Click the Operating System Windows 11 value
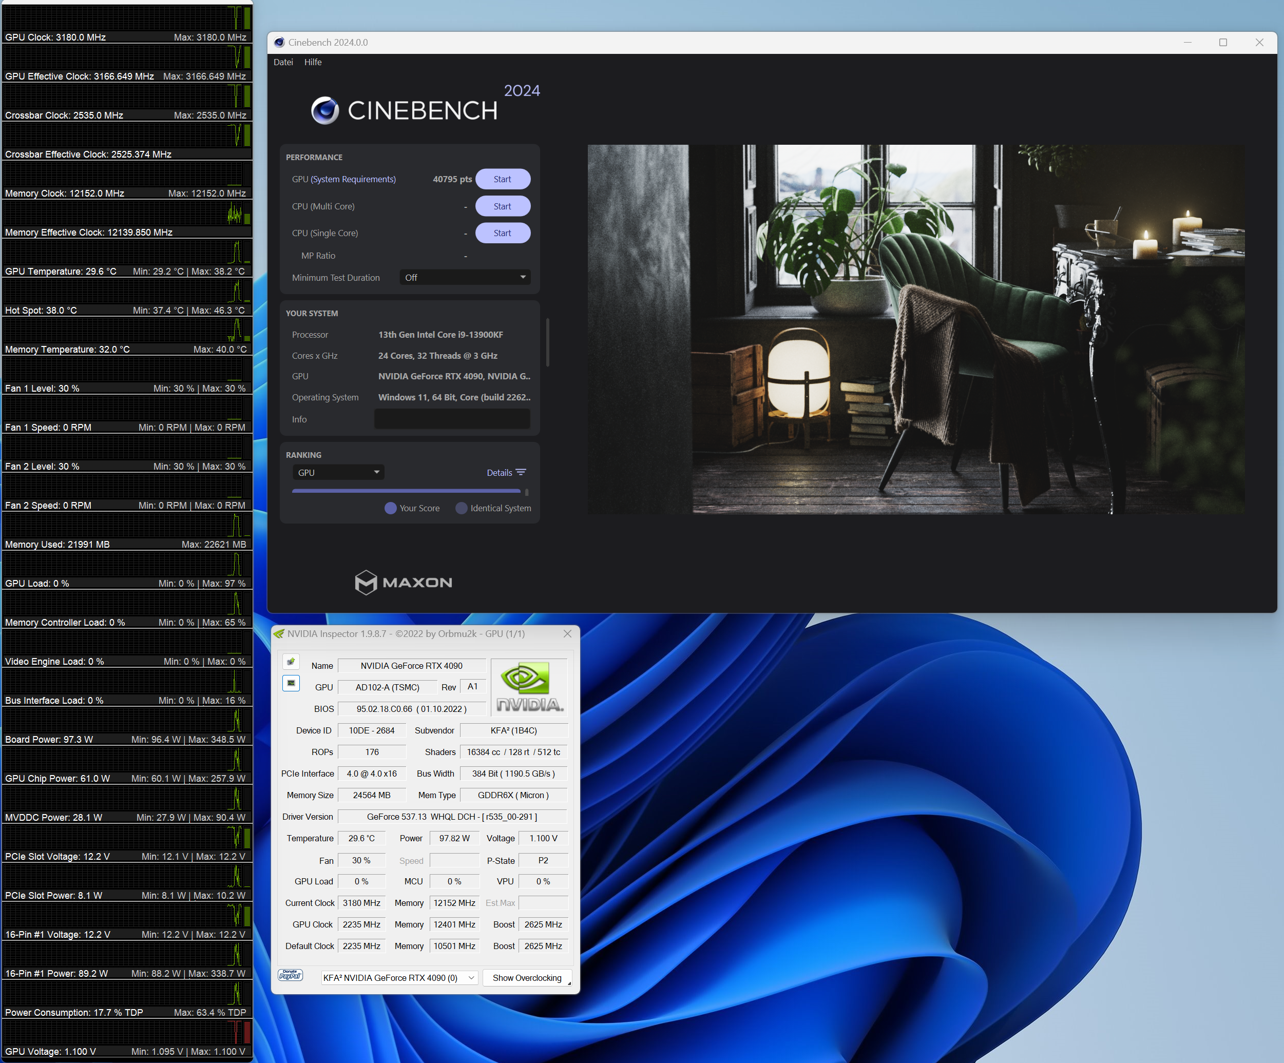This screenshot has height=1063, width=1284. [x=454, y=397]
